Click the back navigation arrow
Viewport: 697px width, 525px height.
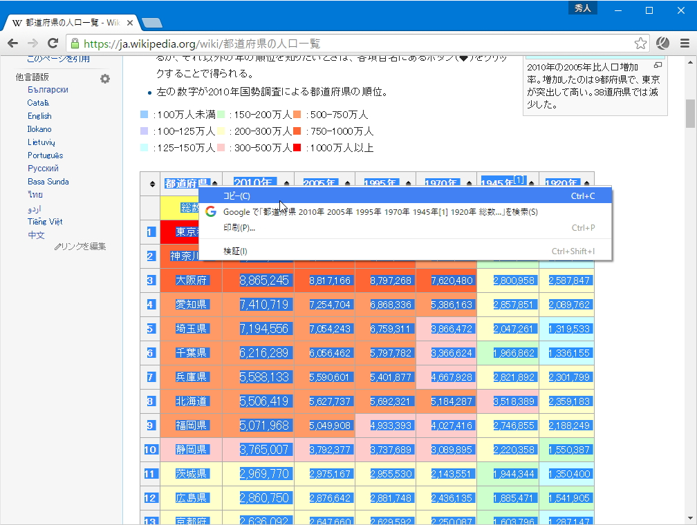coord(12,43)
